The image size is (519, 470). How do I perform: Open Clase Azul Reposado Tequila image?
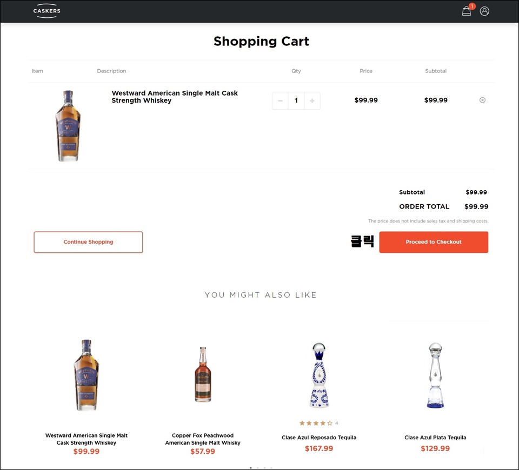point(319,375)
